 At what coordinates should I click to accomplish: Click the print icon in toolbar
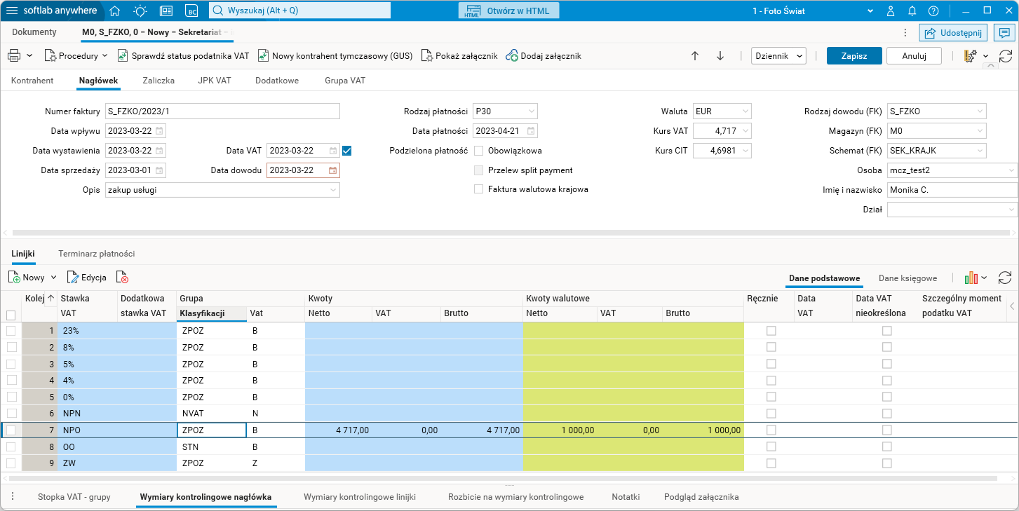click(x=14, y=56)
